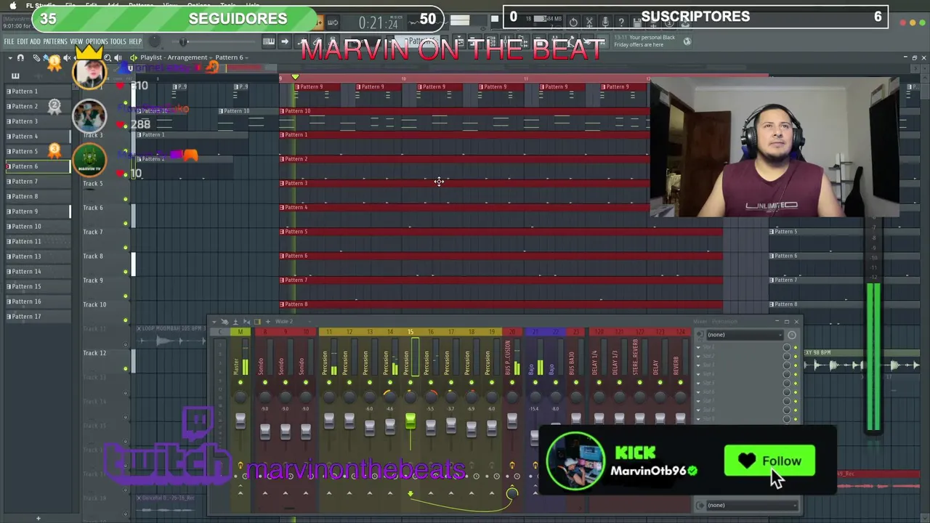Open the piano roll via piano keys icon
The width and height of the screenshot is (930, 523).
point(270,41)
